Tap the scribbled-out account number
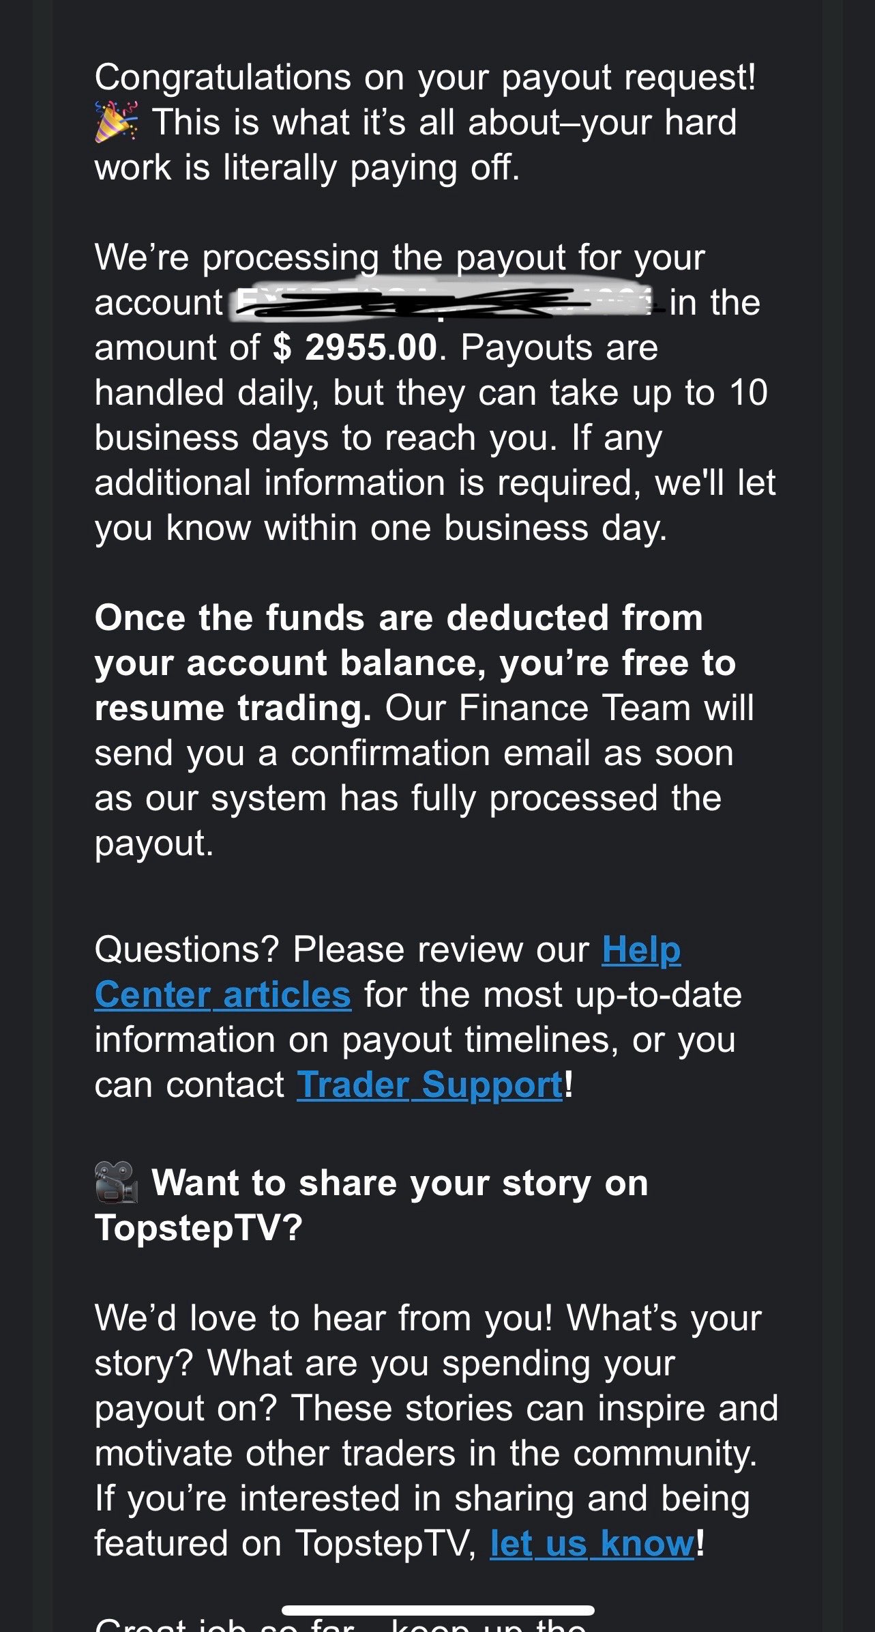Image resolution: width=875 pixels, height=1632 pixels. coord(443,304)
